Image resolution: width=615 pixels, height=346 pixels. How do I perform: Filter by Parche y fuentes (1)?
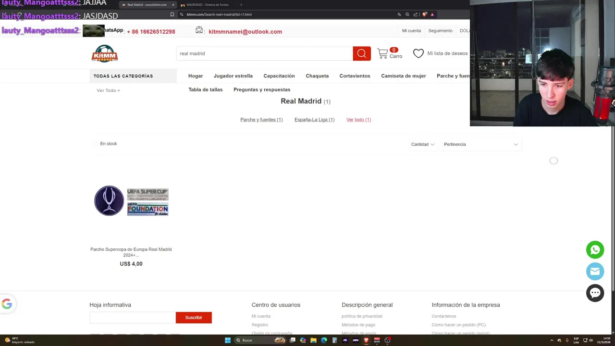[x=261, y=120]
